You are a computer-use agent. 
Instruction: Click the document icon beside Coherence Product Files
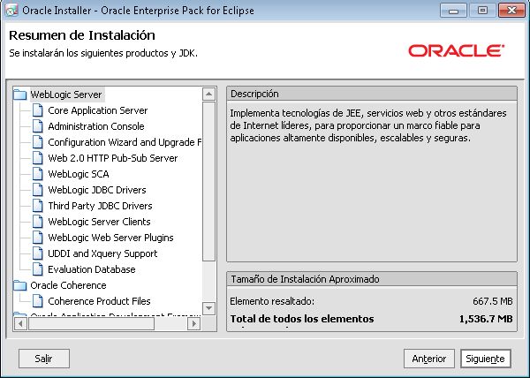click(37, 301)
